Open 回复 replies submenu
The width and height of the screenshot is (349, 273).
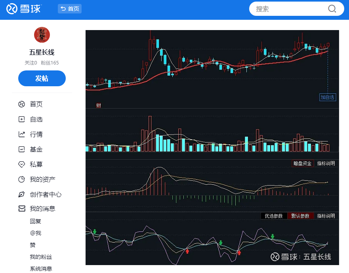(x=35, y=221)
